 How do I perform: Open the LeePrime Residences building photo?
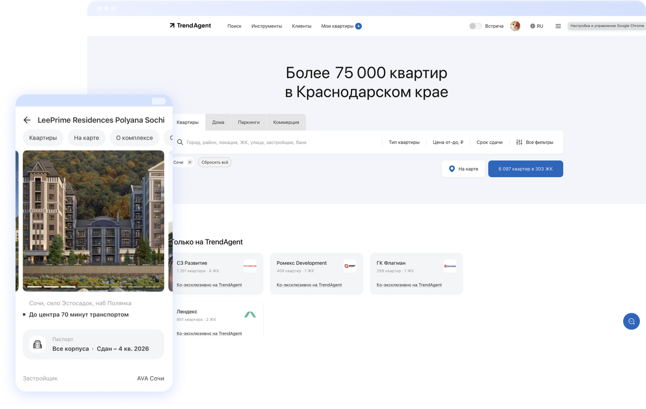[93, 221]
